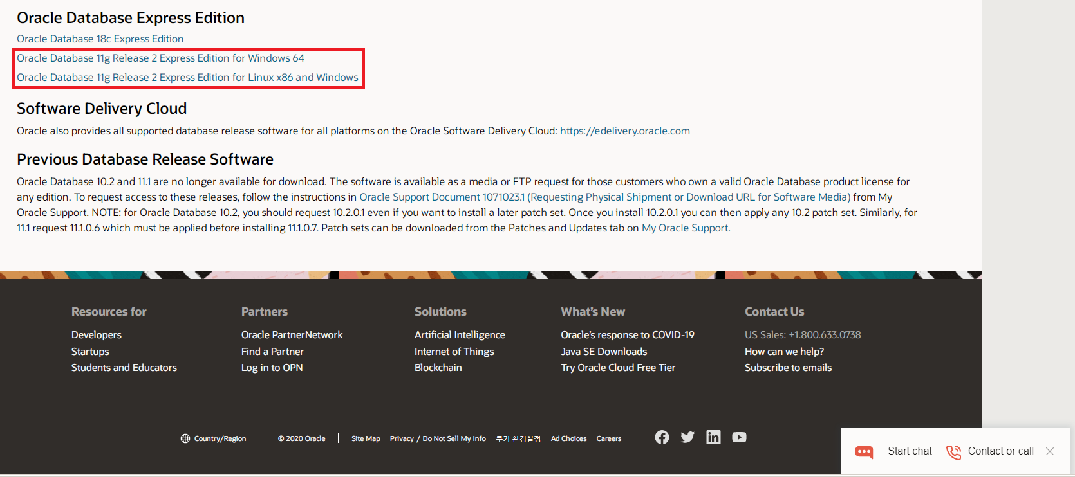Select Find a Partner link
This screenshot has width=1075, height=477.
point(272,352)
